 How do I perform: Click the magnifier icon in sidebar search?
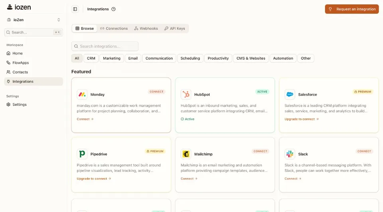pyautogui.click(x=8, y=32)
